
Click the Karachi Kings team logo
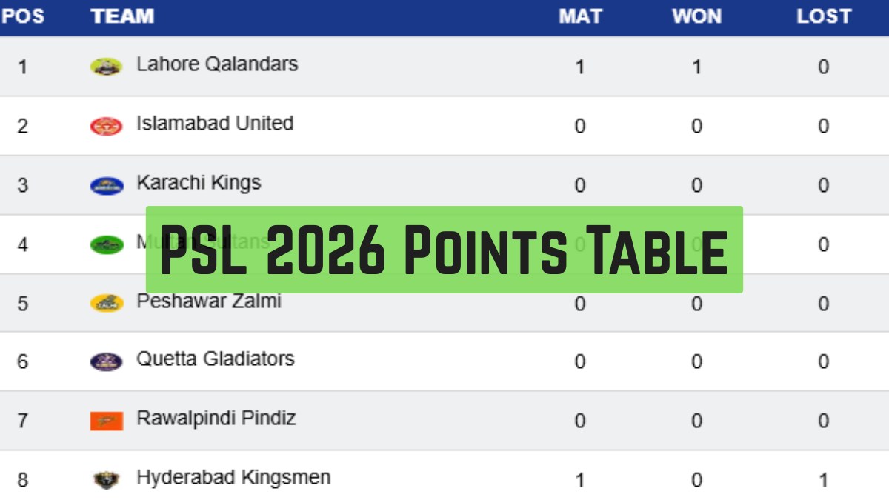106,185
